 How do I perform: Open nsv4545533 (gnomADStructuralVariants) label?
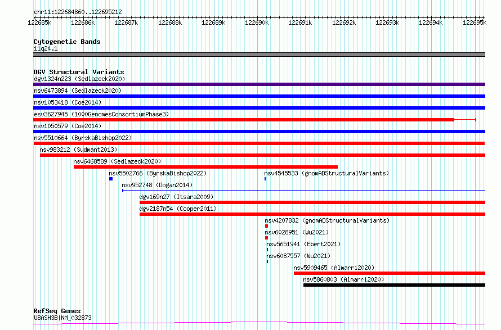point(326,173)
